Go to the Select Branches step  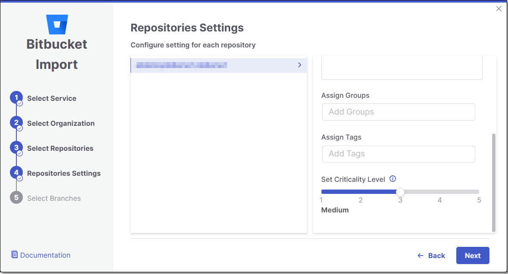[54, 198]
